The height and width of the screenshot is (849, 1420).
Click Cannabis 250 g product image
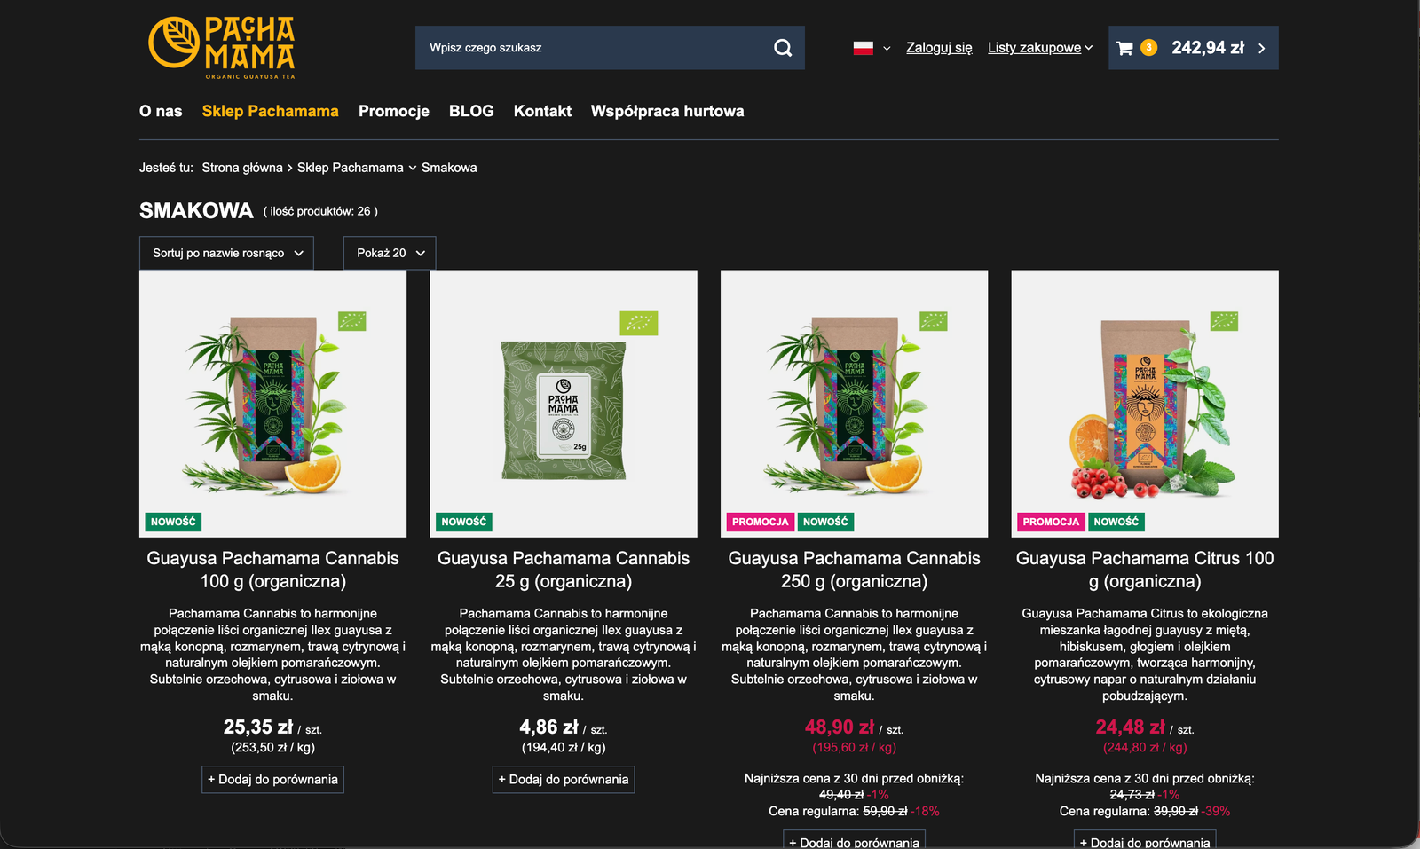pos(855,404)
